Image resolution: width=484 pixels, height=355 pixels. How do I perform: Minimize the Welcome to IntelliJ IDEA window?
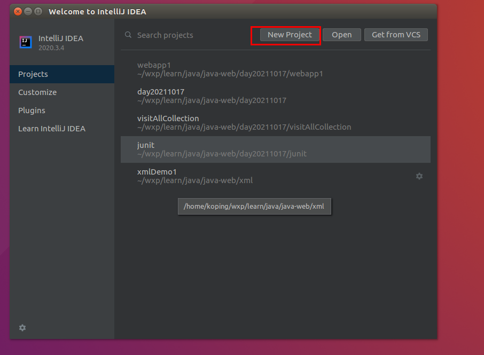[x=28, y=11]
